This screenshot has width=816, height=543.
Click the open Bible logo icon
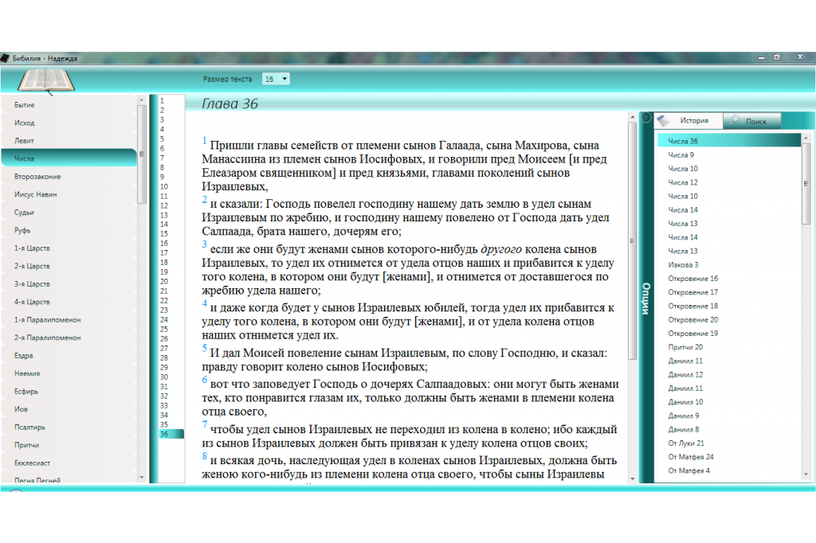pyautogui.click(x=45, y=80)
